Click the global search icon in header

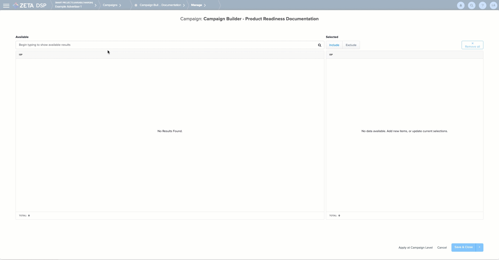click(471, 5)
